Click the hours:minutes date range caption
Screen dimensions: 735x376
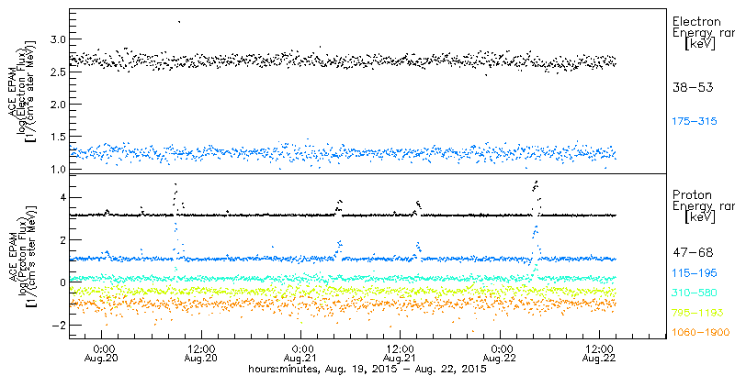pos(367,369)
